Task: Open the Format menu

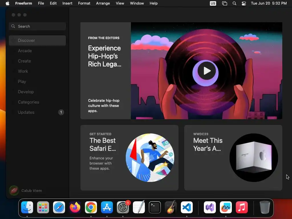Action: [x=84, y=3]
